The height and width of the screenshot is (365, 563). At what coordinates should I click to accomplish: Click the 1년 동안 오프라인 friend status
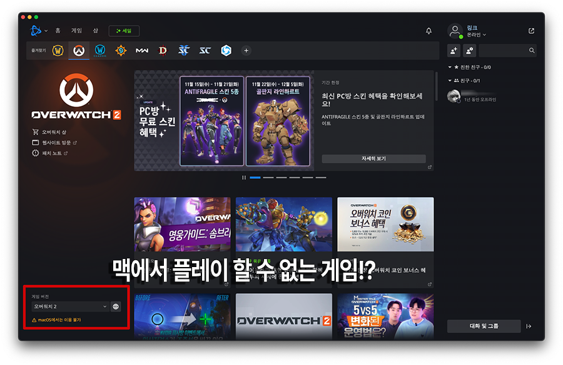point(480,100)
